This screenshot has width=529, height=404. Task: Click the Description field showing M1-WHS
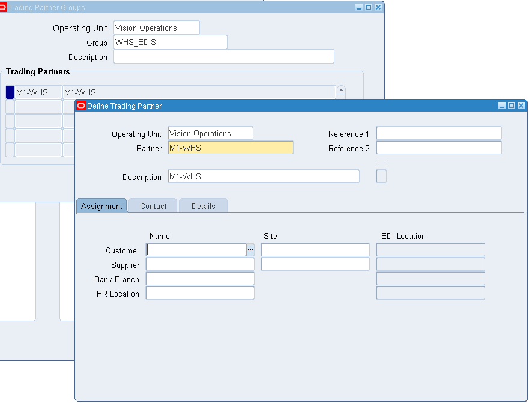click(263, 176)
